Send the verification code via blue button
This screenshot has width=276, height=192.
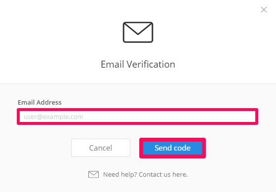point(172,148)
